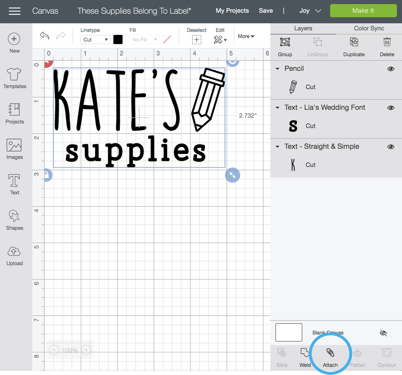Zoom in on the canvas
The image size is (402, 375).
point(86,350)
